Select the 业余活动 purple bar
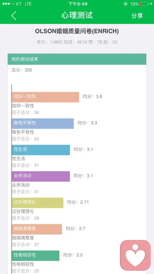 [x=41, y=176]
